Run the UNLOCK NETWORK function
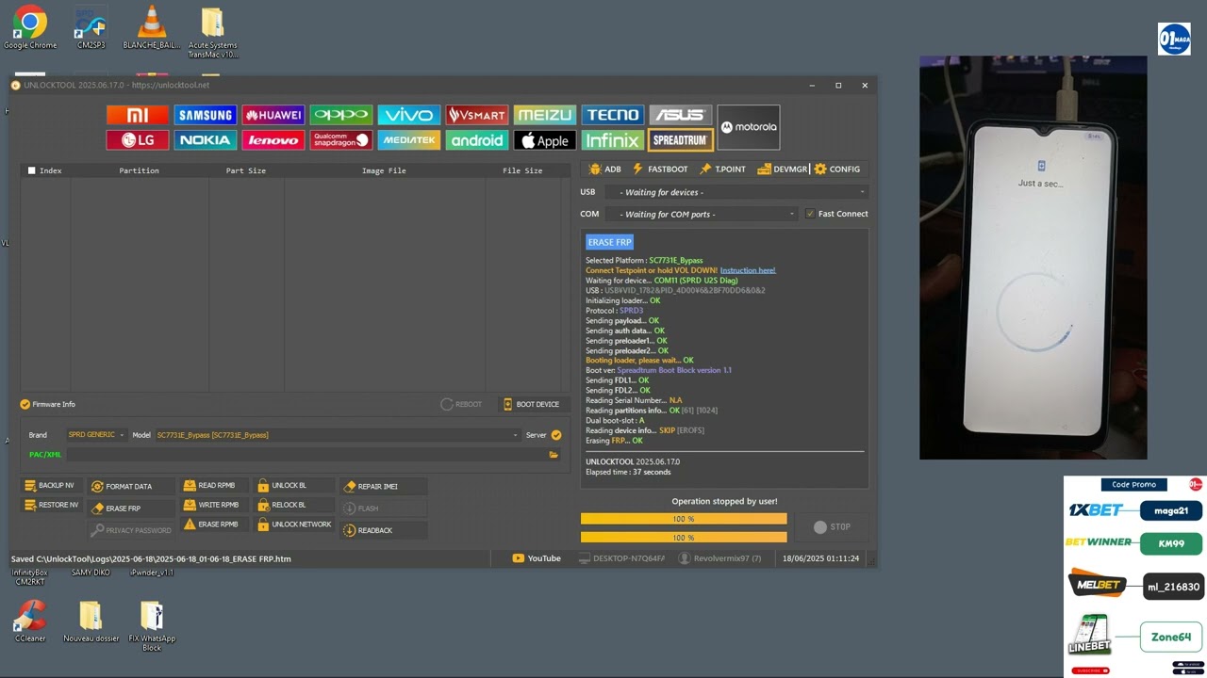 pos(294,524)
